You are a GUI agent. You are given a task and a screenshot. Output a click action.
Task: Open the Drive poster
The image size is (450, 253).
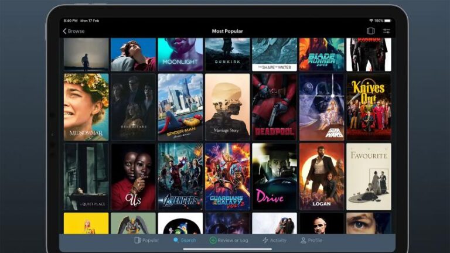pyautogui.click(x=274, y=177)
